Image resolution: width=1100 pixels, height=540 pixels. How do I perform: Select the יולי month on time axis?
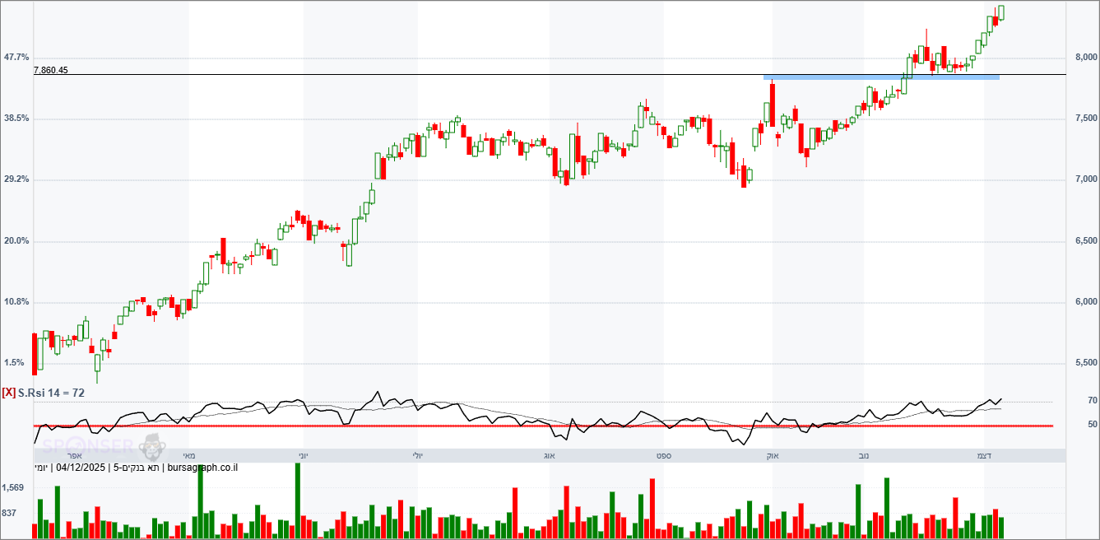point(417,455)
